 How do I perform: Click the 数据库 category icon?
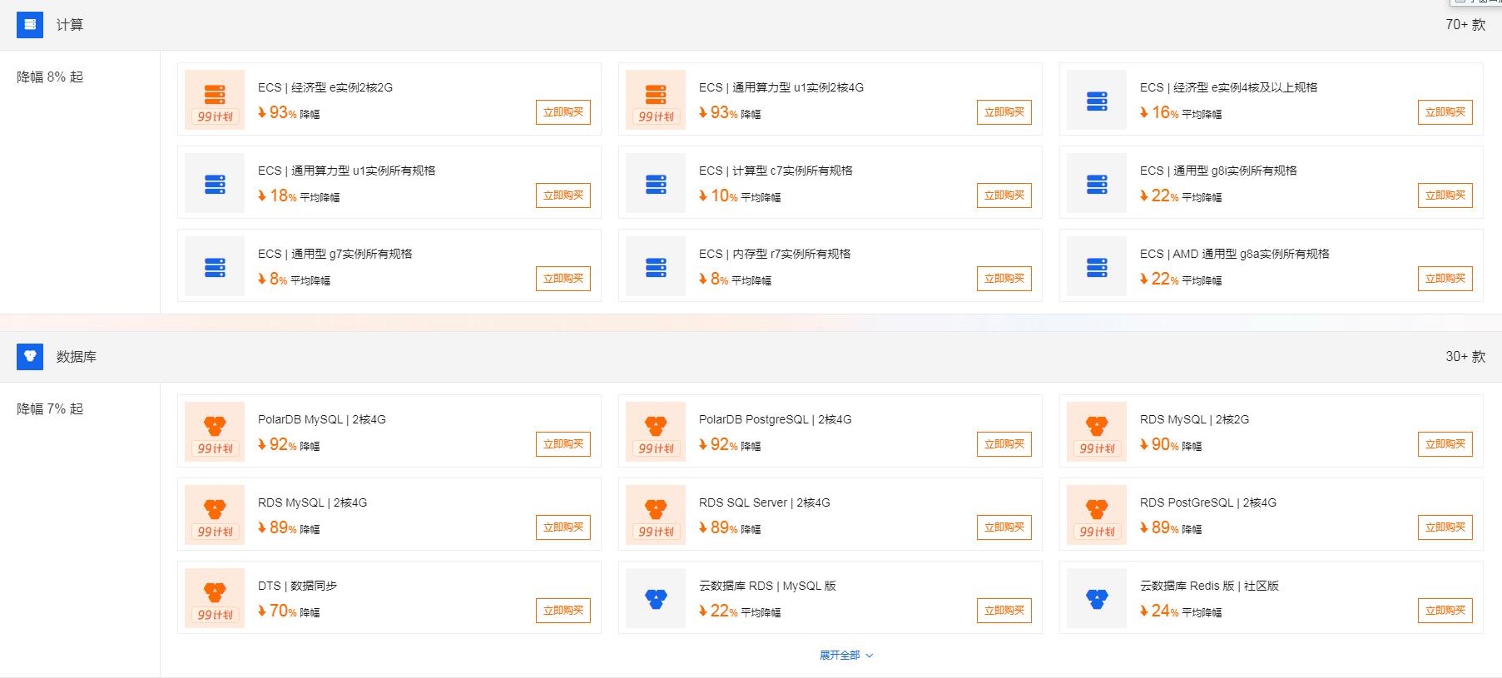click(30, 357)
